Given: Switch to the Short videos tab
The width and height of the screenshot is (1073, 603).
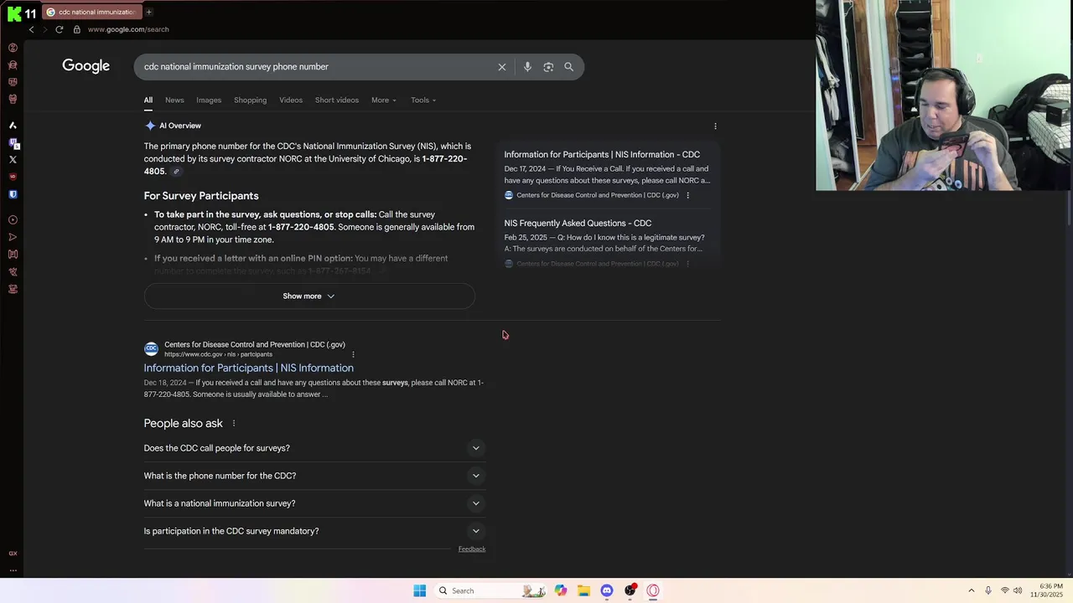Looking at the screenshot, I should pos(337,100).
